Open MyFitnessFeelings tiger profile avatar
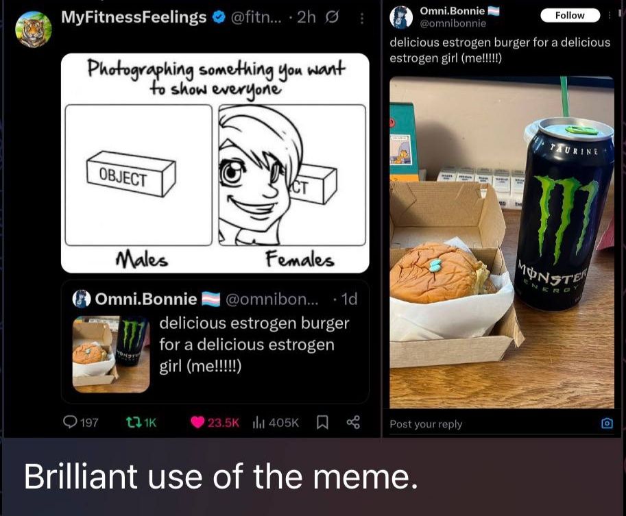Screen dimensions: 626x516 point(34,29)
